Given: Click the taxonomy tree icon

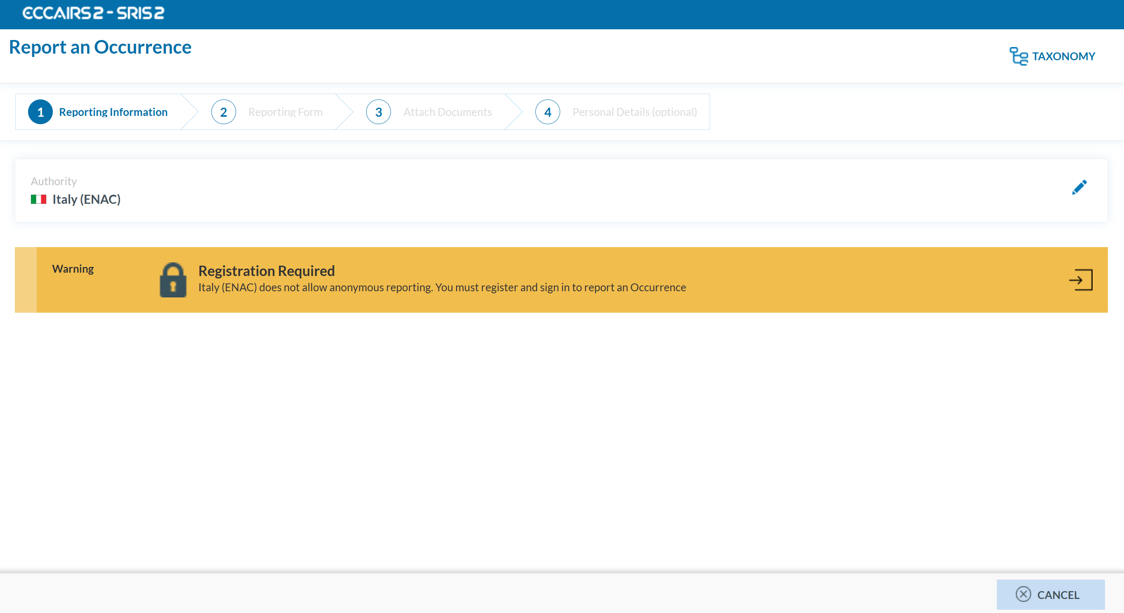Looking at the screenshot, I should pos(1018,56).
